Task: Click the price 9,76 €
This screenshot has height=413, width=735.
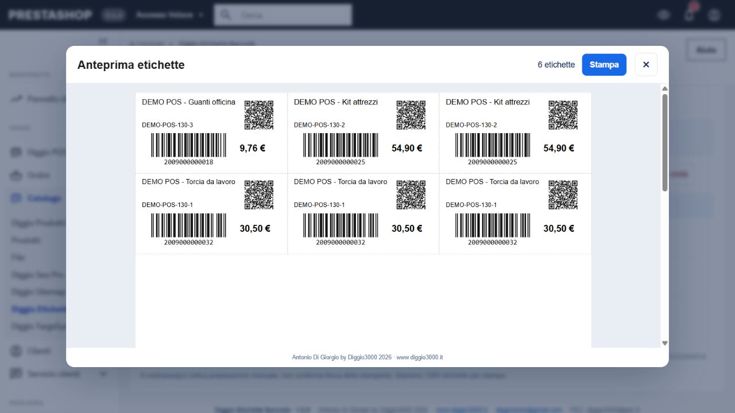Action: [x=253, y=148]
